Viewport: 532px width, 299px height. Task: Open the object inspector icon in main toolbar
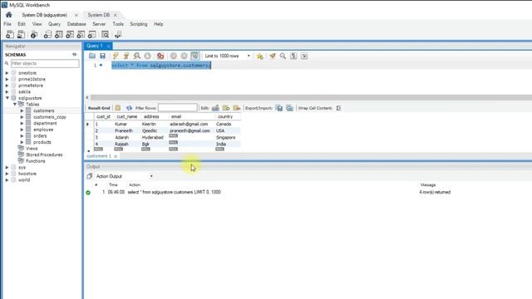(x=34, y=34)
